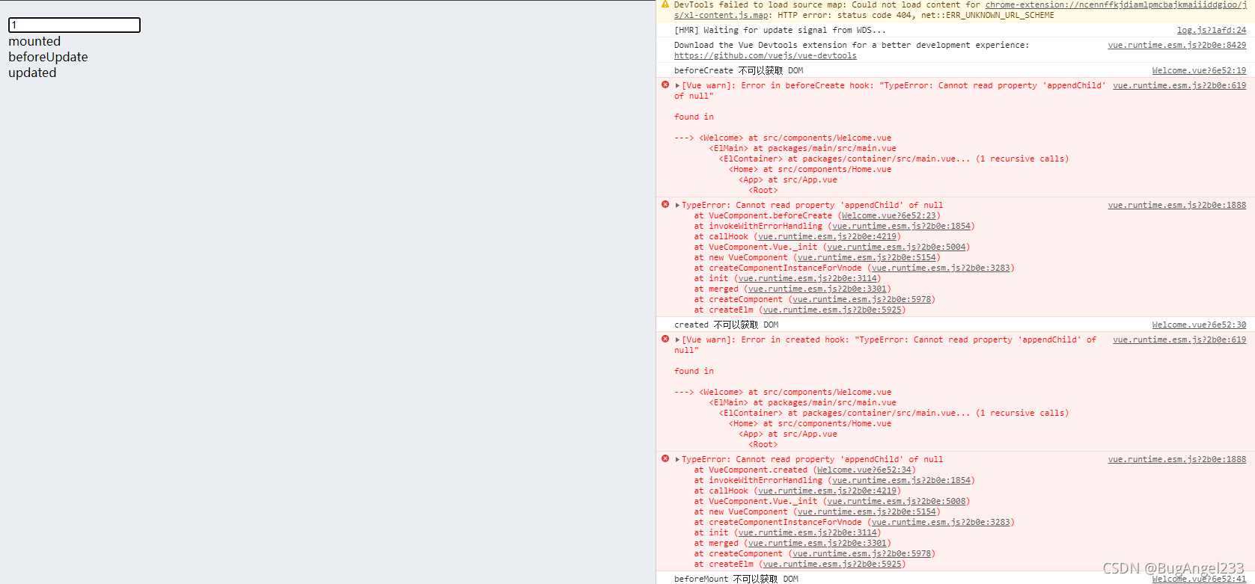Click red error icon for created hook warning
The height and width of the screenshot is (584, 1255).
point(665,339)
